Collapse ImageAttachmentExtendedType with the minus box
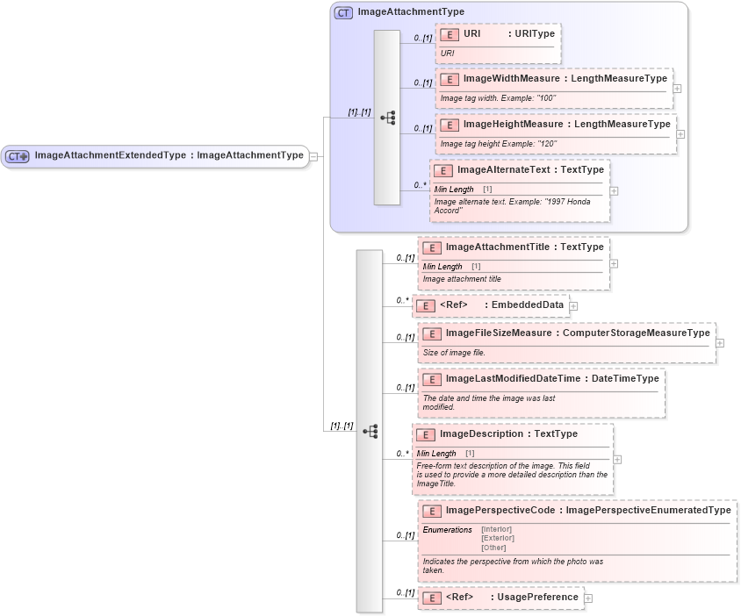The height and width of the screenshot is (616, 741). coord(314,156)
